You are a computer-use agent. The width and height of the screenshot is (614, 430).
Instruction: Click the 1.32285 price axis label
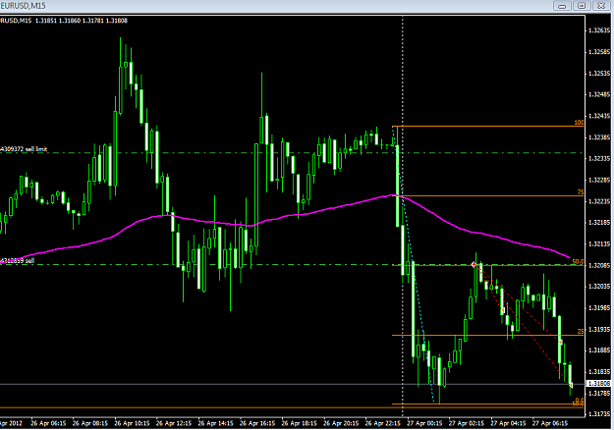599,180
